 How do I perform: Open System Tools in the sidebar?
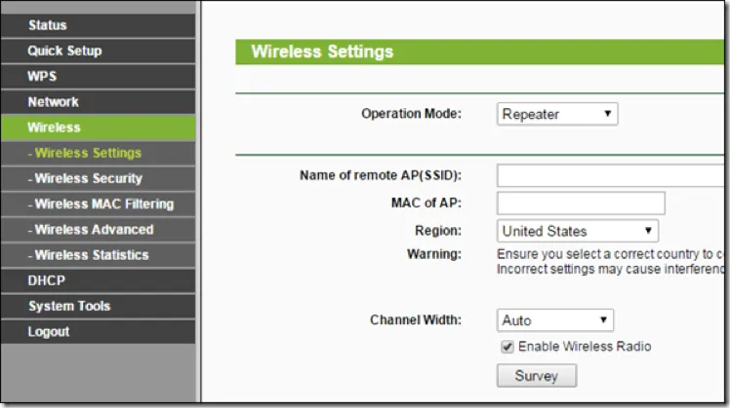pyautogui.click(x=68, y=306)
